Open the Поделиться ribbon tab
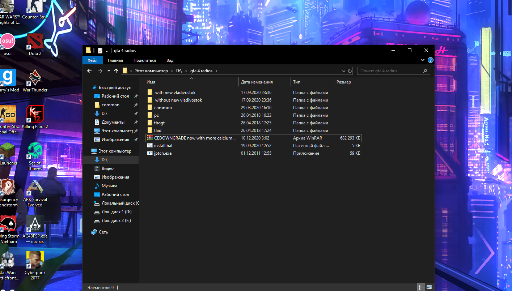This screenshot has width=512, height=291. [x=145, y=60]
